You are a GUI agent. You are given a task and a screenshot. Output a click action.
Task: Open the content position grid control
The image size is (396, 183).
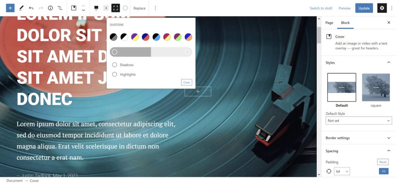coord(106,8)
